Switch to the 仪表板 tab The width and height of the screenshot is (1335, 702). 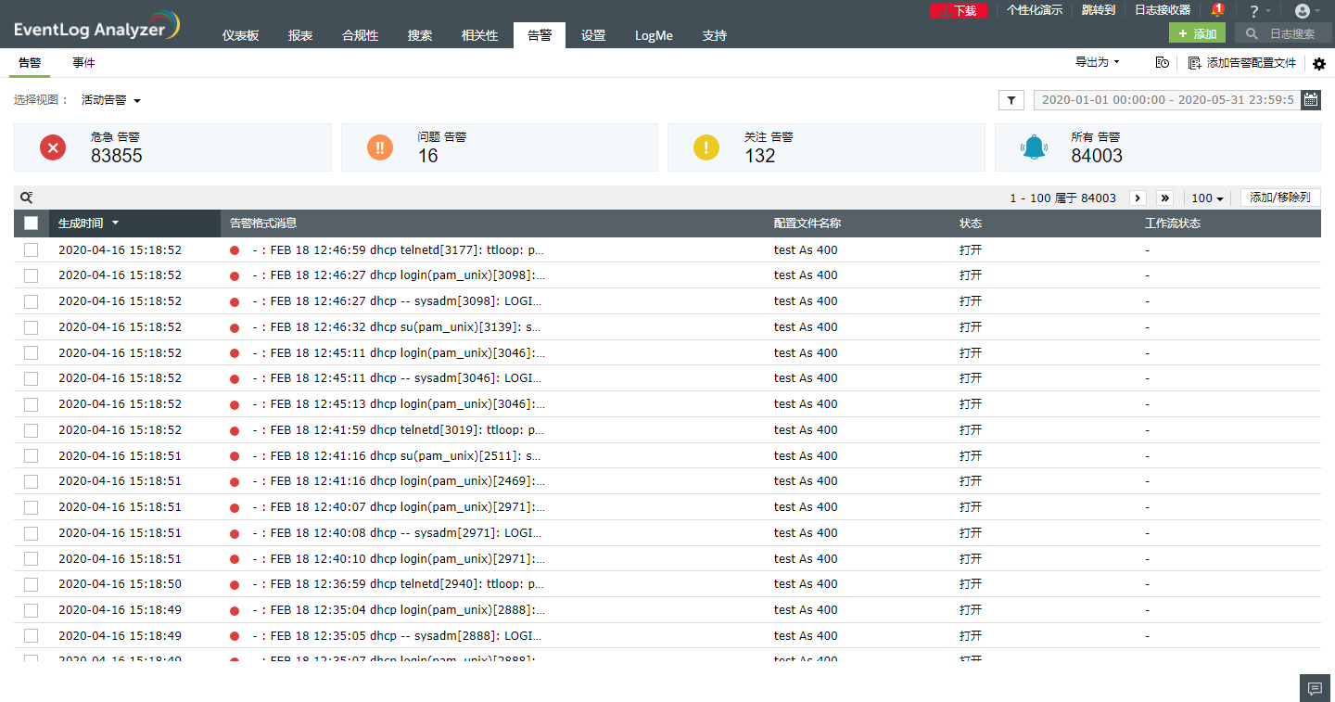coord(240,35)
